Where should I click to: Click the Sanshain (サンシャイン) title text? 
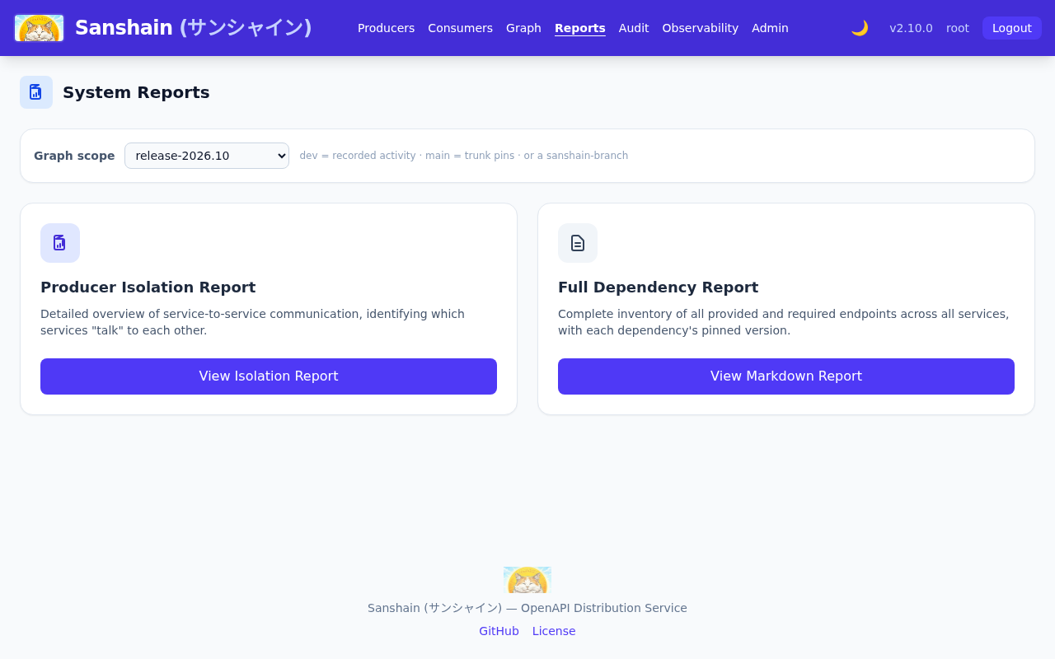194,28
